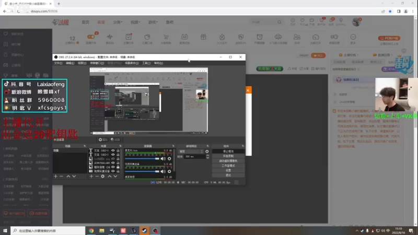Screen dimensions: 418x235
Task: Open OBS 设置 settings button
Action: coord(228,171)
